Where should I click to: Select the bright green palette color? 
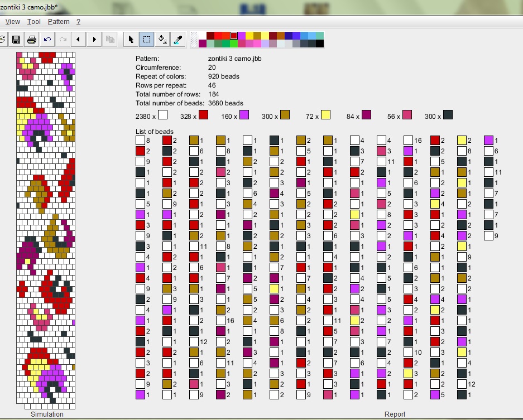[234, 44]
